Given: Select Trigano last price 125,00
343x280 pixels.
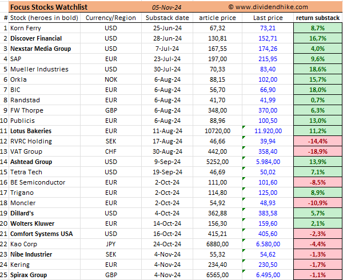Looking at the screenshot, I should click(268, 193).
